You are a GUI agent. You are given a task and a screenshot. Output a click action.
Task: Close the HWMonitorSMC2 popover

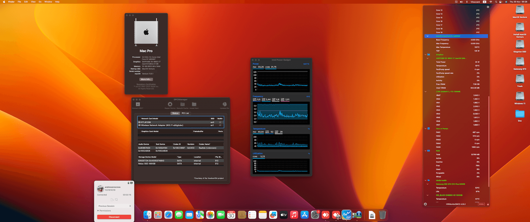pyautogui.click(x=488, y=7)
